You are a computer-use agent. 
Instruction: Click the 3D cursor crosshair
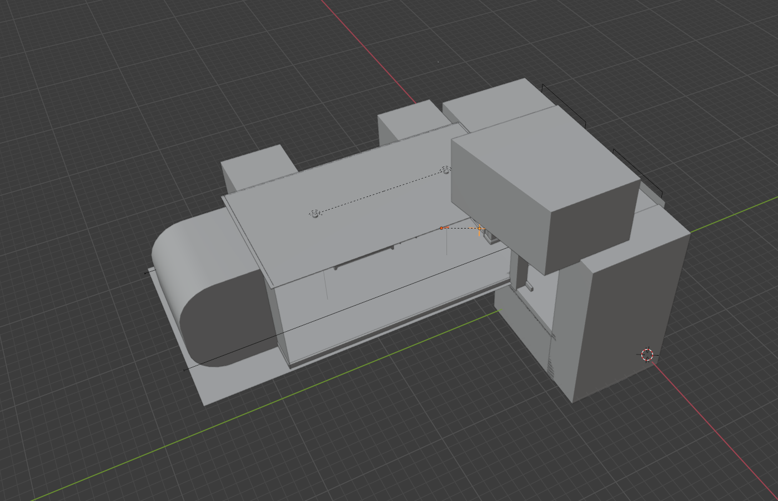648,355
